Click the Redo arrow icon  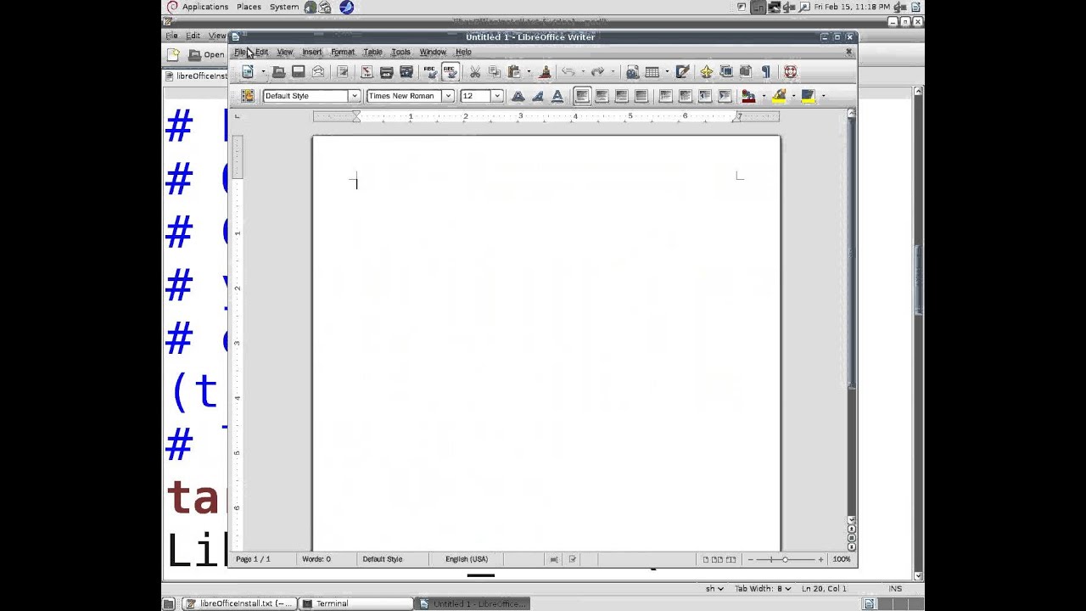point(597,71)
